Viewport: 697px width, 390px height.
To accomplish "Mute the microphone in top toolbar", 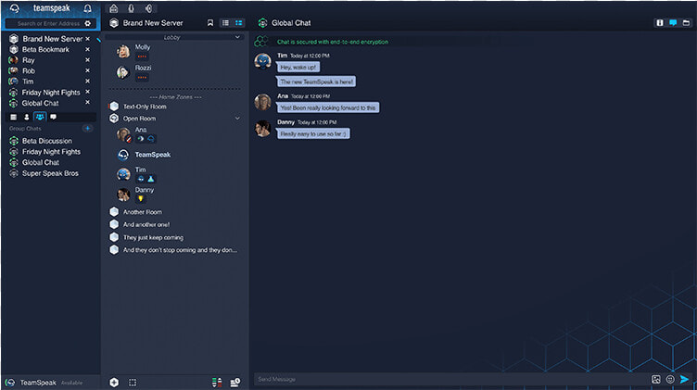I will tap(131, 8).
